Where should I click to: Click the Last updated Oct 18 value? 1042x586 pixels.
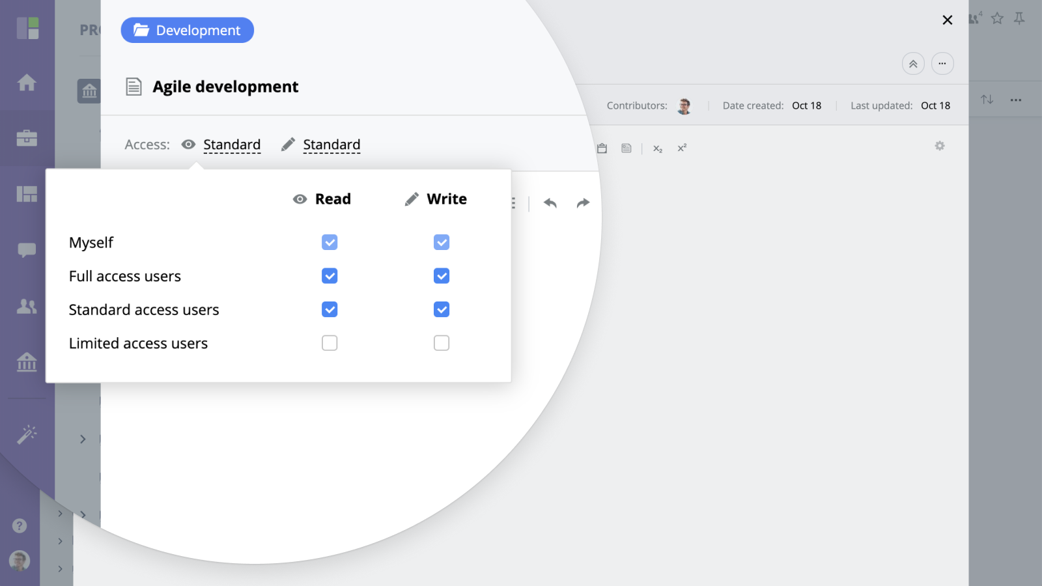936,105
